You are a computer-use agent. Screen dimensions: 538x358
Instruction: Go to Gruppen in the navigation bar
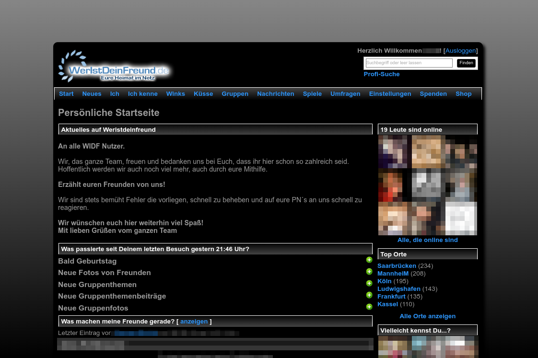pyautogui.click(x=235, y=94)
